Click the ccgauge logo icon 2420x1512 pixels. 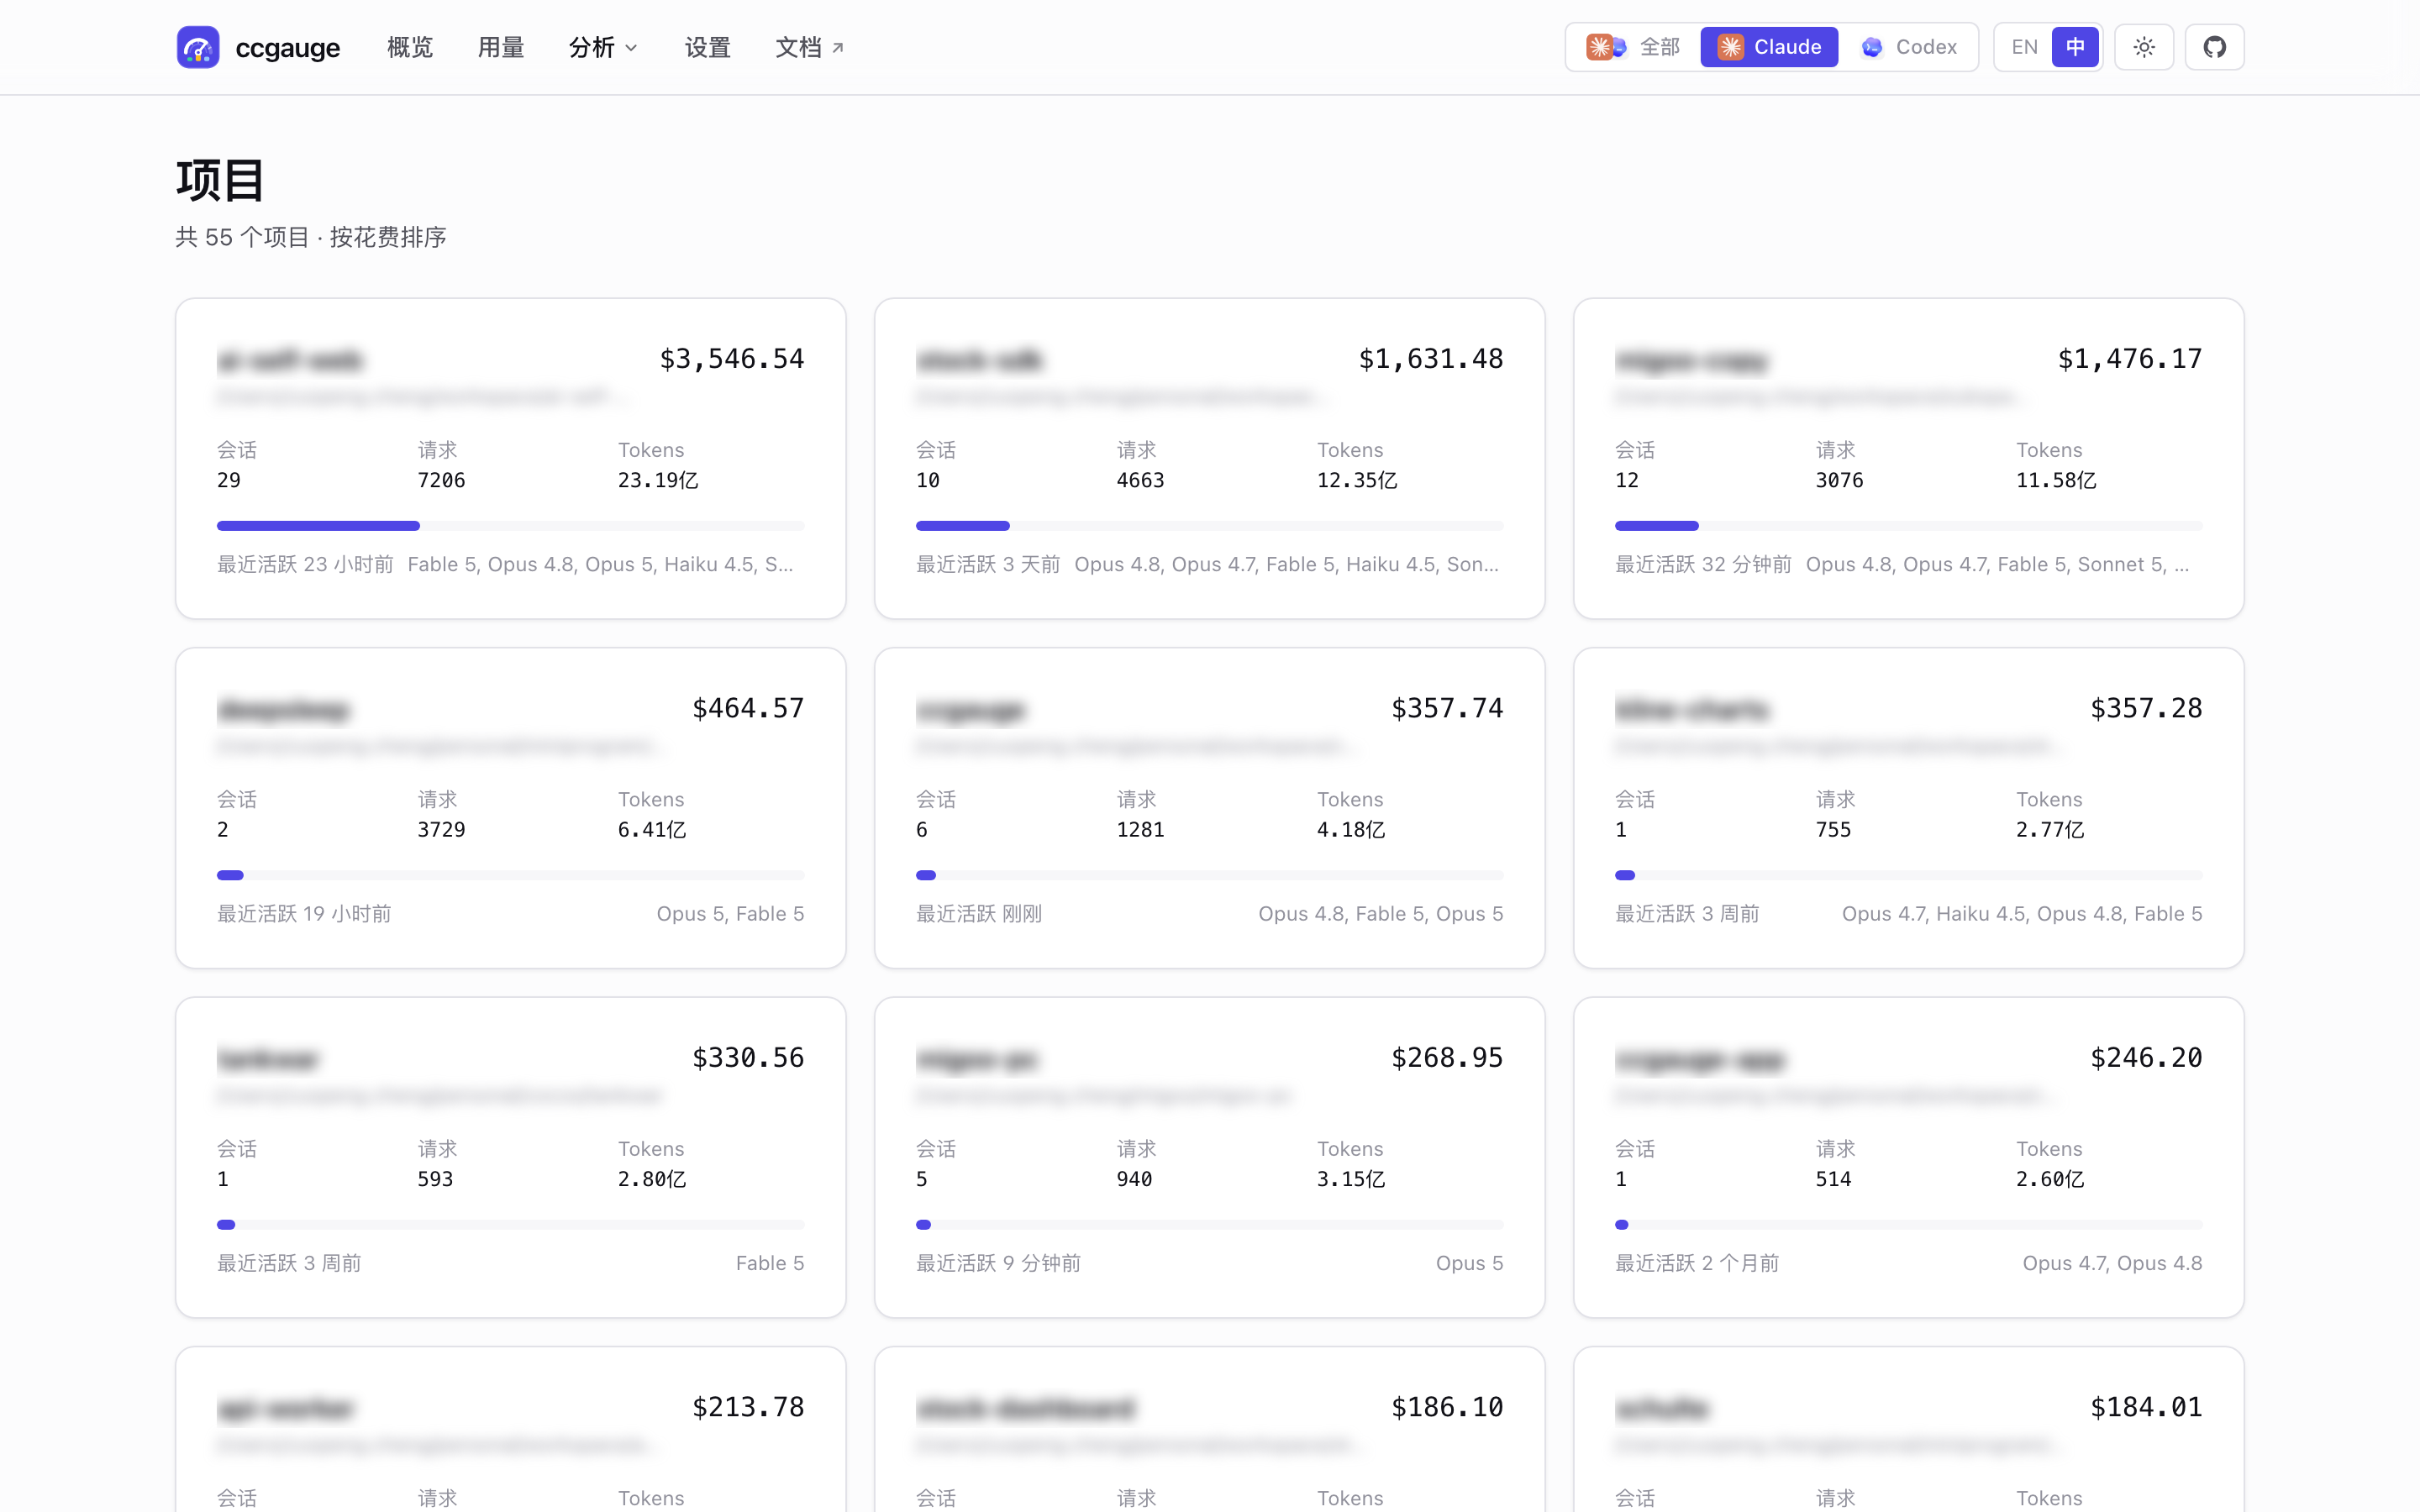point(198,47)
